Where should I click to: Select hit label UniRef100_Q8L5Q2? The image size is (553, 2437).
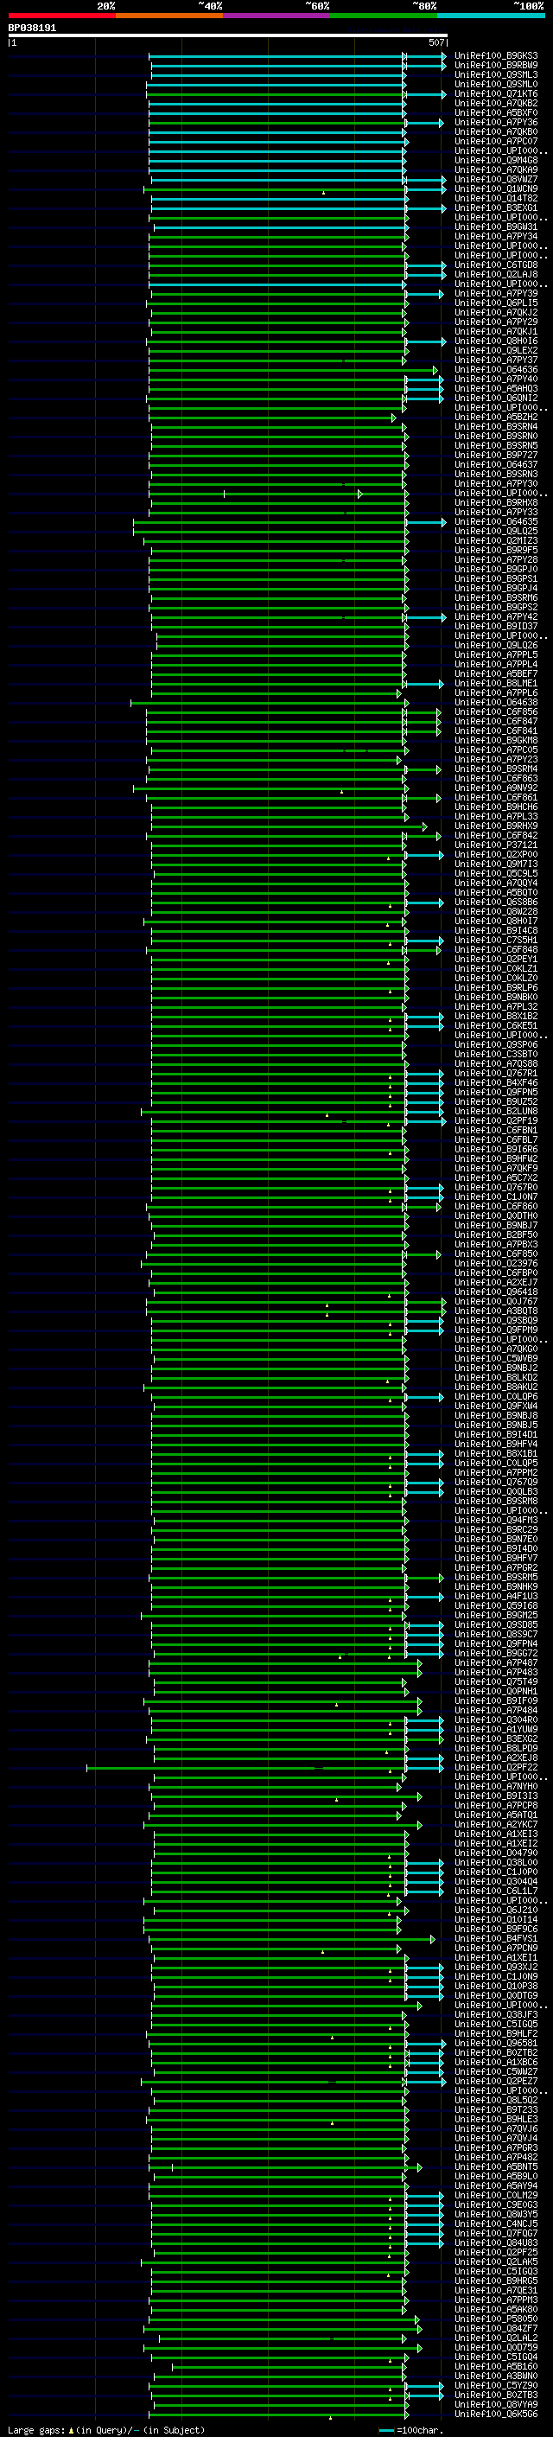[496, 2100]
